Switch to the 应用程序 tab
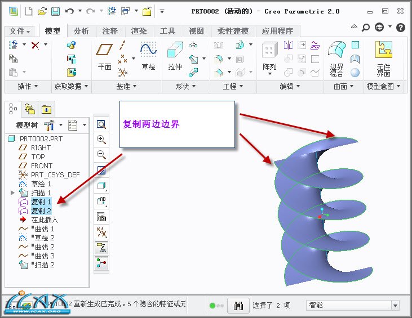Screen dimensions: 412x318 coord(277,31)
